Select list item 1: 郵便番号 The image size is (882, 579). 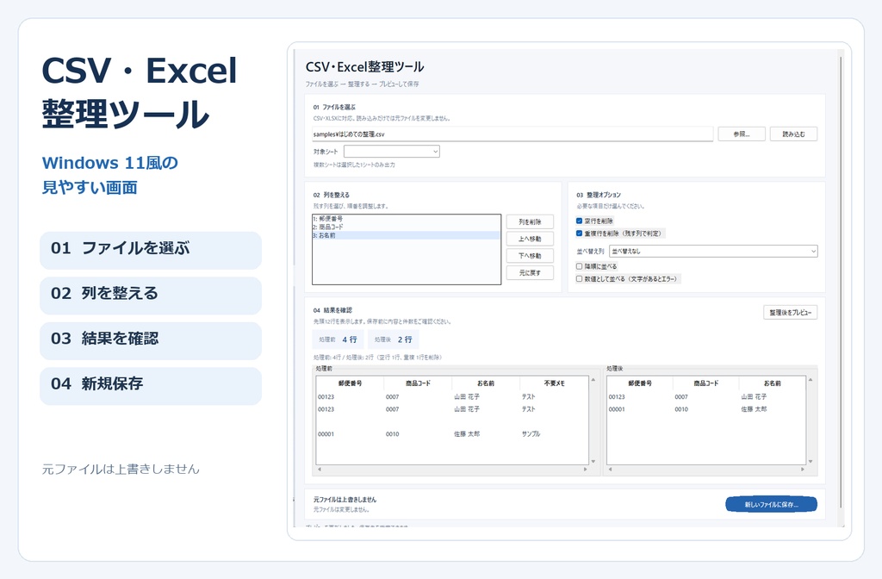407,218
